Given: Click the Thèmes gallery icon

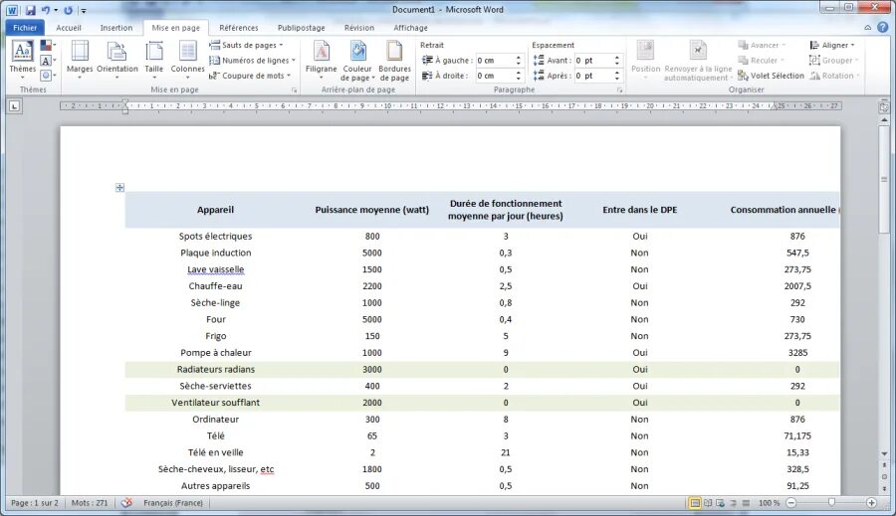Looking at the screenshot, I should click(22, 58).
